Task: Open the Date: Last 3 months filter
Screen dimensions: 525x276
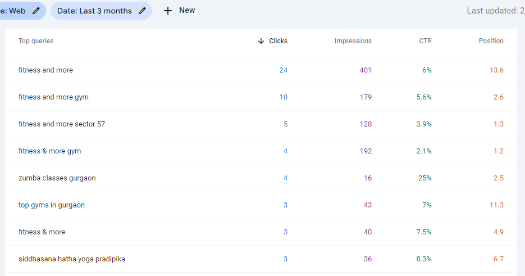Action: tap(94, 11)
